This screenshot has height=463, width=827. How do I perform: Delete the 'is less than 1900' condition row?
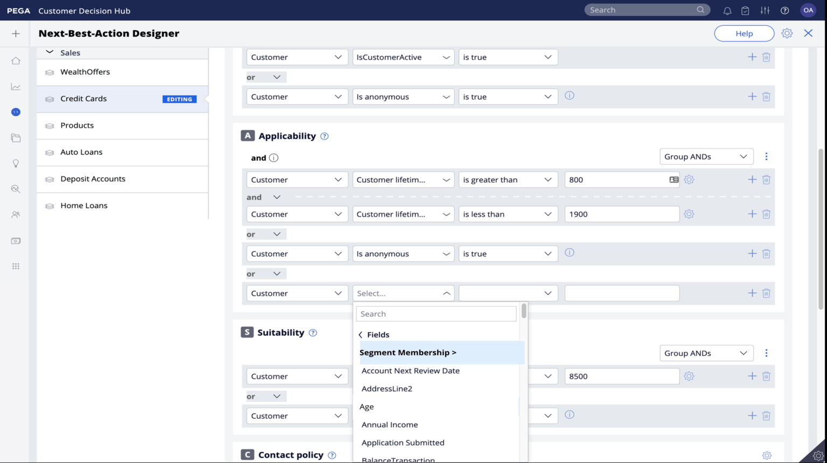(766, 214)
